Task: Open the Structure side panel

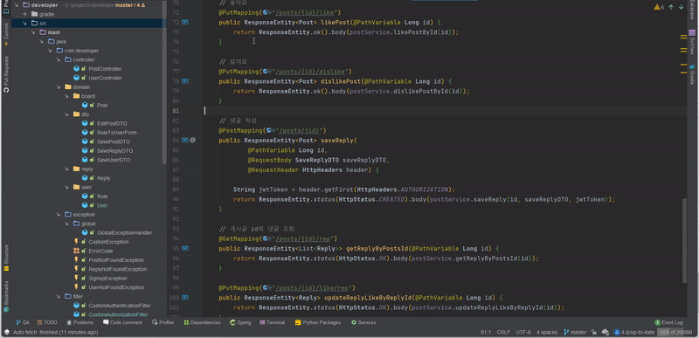Action: tap(6, 258)
